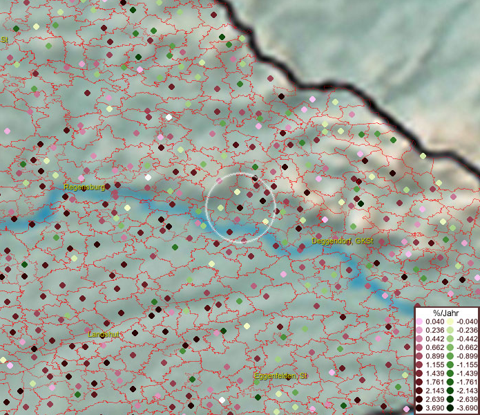Image resolution: width=480 pixels, height=415 pixels.
Task: Select the Eggenfelden, St map label
Action: 280,376
